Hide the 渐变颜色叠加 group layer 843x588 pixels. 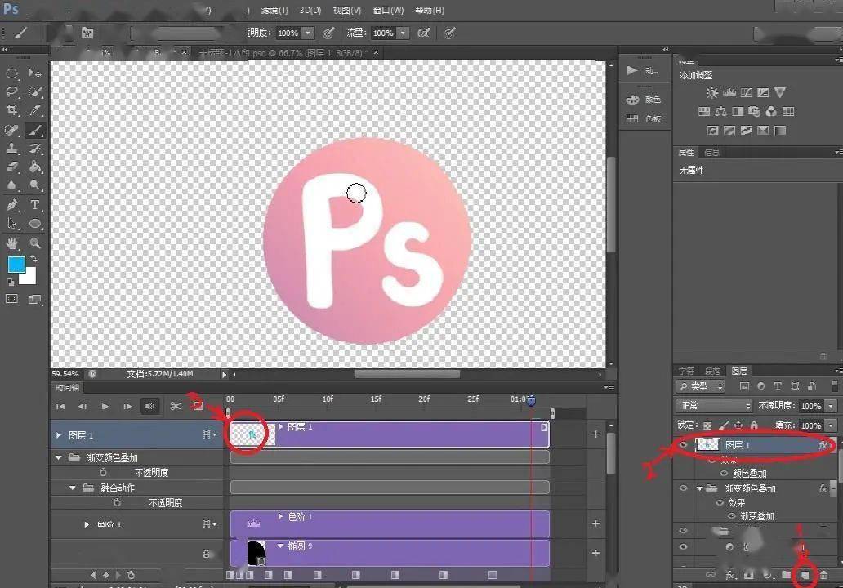click(x=684, y=488)
